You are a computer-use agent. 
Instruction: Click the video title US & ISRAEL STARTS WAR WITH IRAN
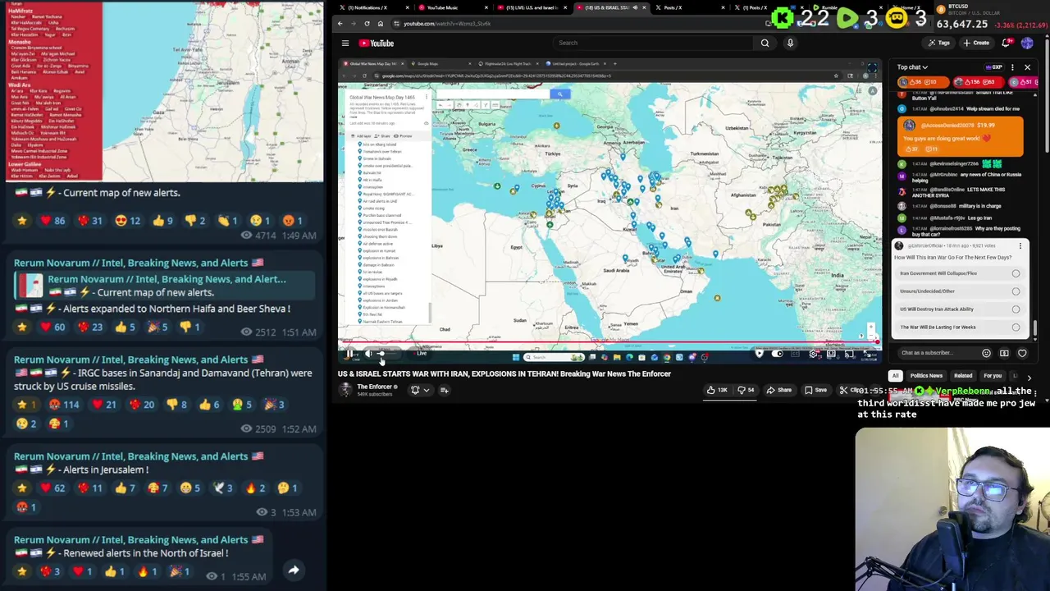pyautogui.click(x=504, y=373)
